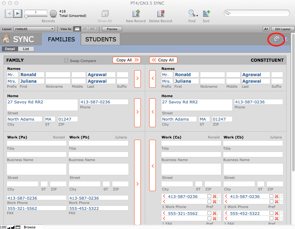
Task: Open the Layout FAMILIES dropdown
Action: click(34, 29)
